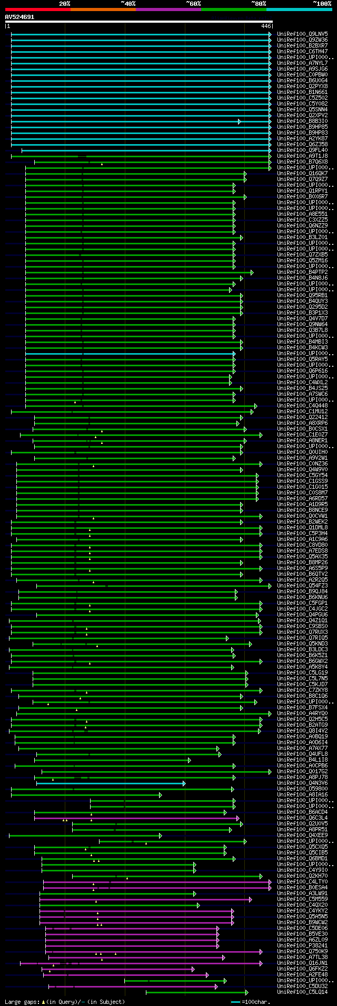Click the green ~80% identity legend segment
This screenshot has height=1006, width=337.
pyautogui.click(x=233, y=9)
